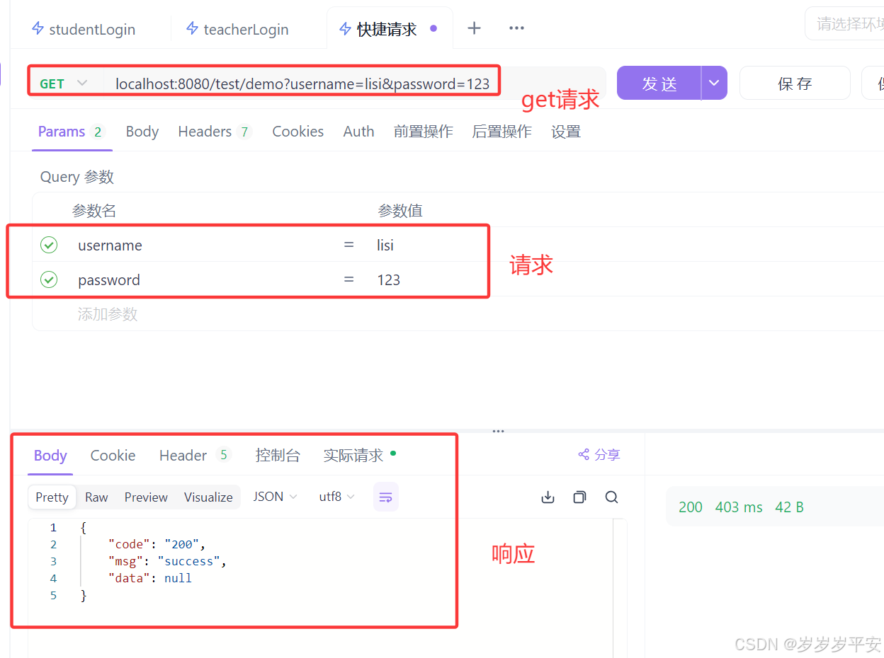This screenshot has height=658, width=884.
Task: Click the password parameter name cell
Action: click(109, 280)
